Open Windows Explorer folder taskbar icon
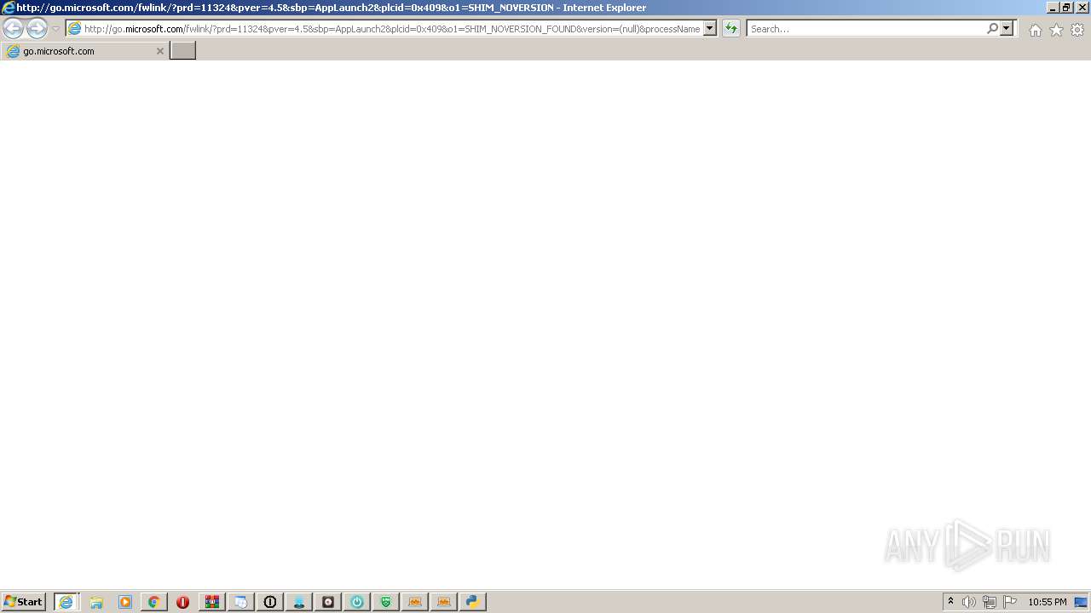Viewport: 1091px width, 613px height. [96, 602]
